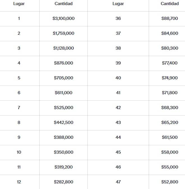Select the $1,759,000 amount cell
The height and width of the screenshot is (189, 185).
click(64, 33)
